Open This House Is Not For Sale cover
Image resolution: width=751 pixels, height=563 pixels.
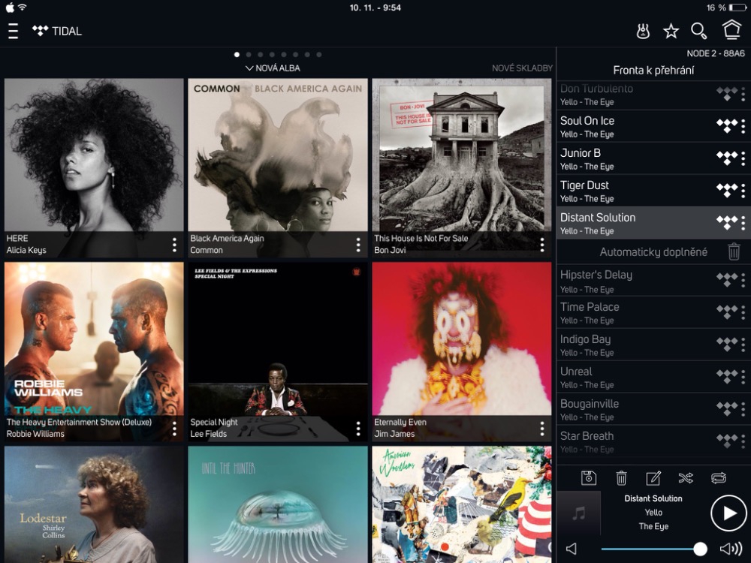(x=462, y=168)
